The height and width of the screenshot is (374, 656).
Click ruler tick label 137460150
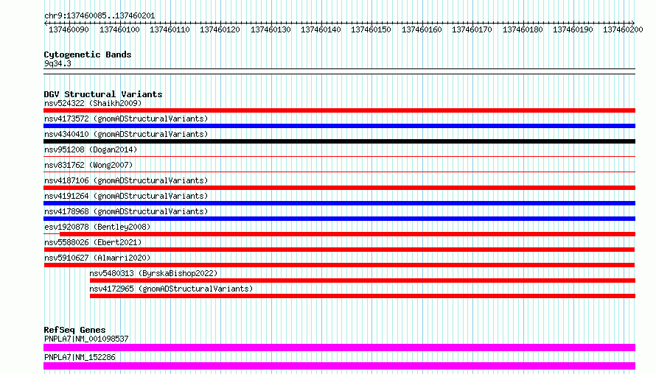371,29
